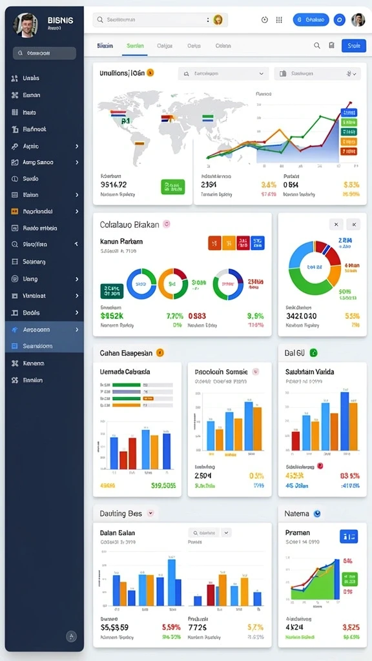Click the clipboard icon next to Stole button
Viewport: 372px width, 661px height.
point(331,46)
